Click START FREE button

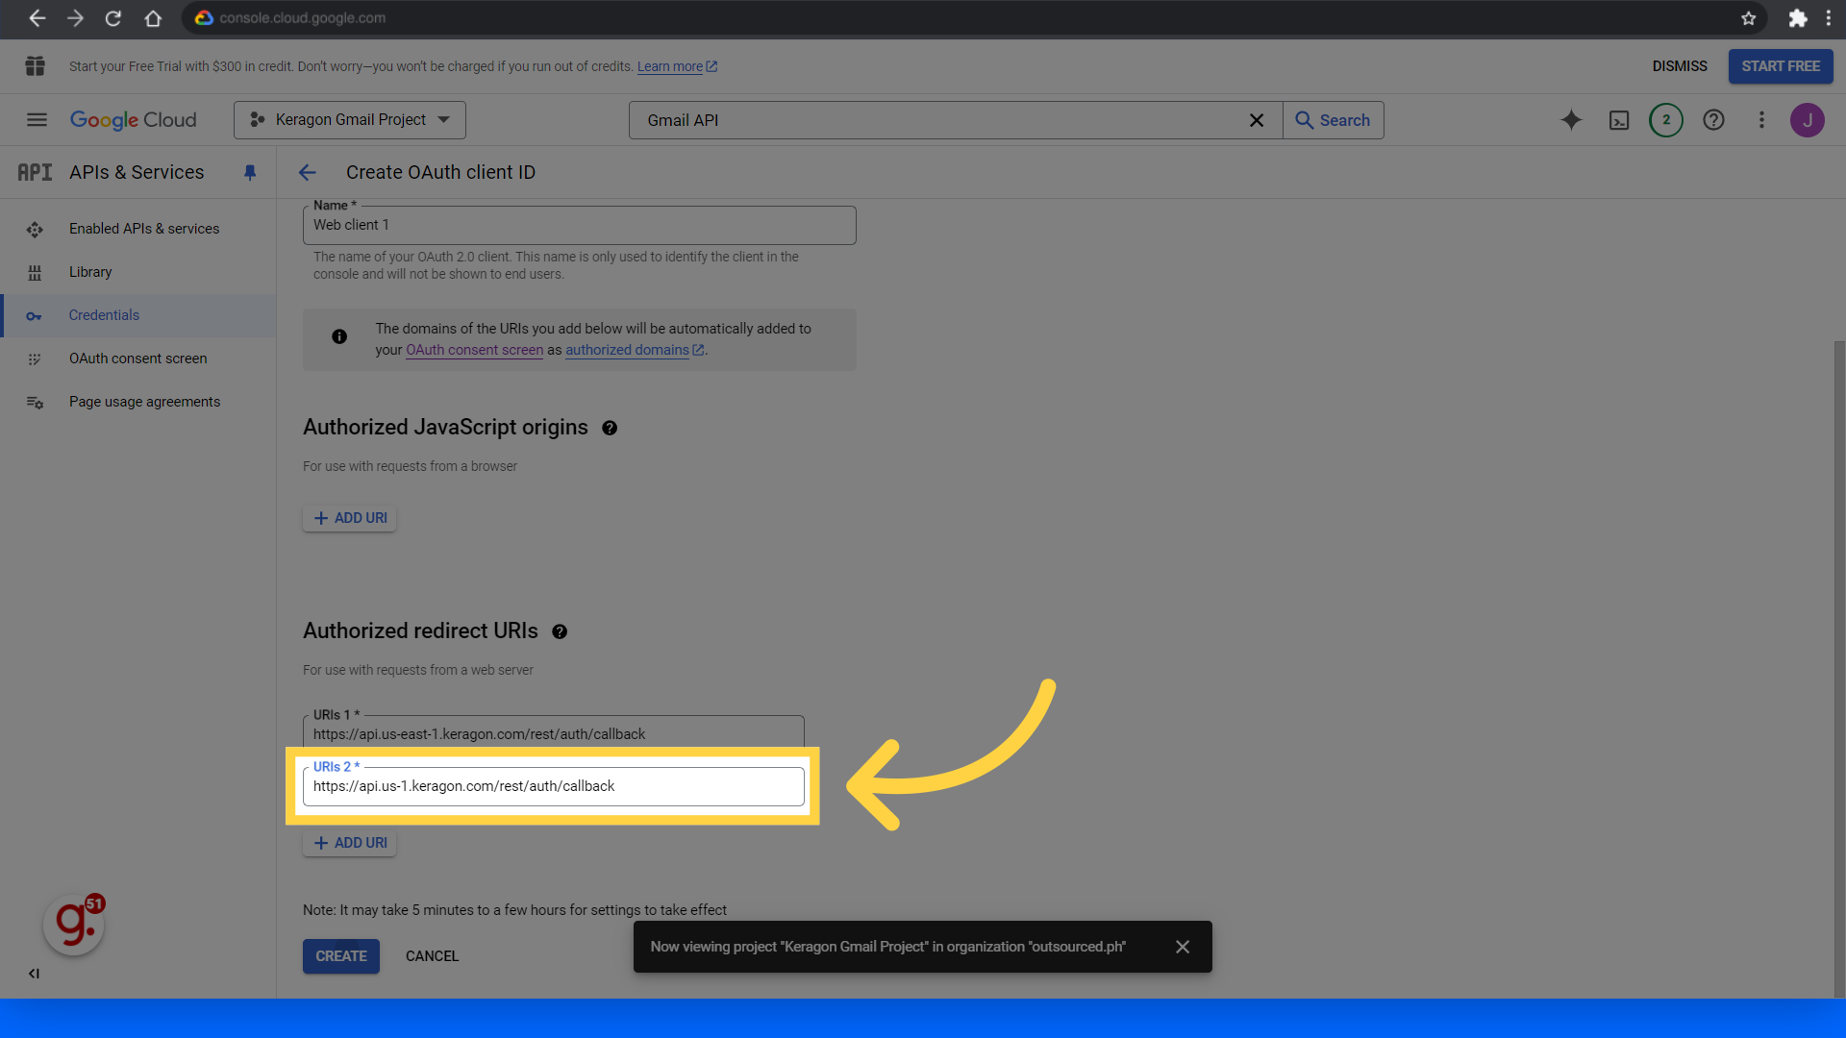tap(1781, 66)
